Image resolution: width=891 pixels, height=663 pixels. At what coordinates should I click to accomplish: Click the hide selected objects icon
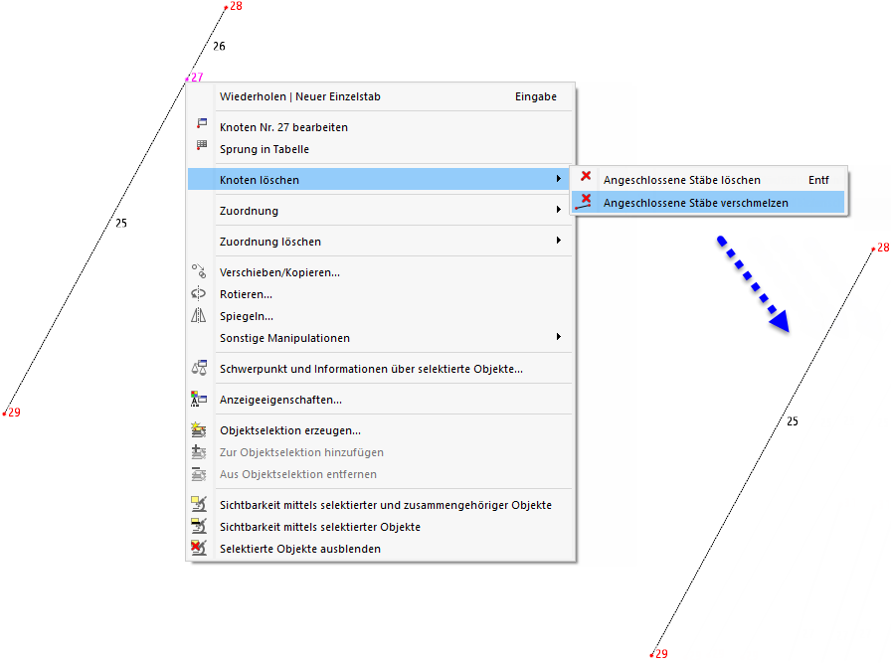[198, 548]
